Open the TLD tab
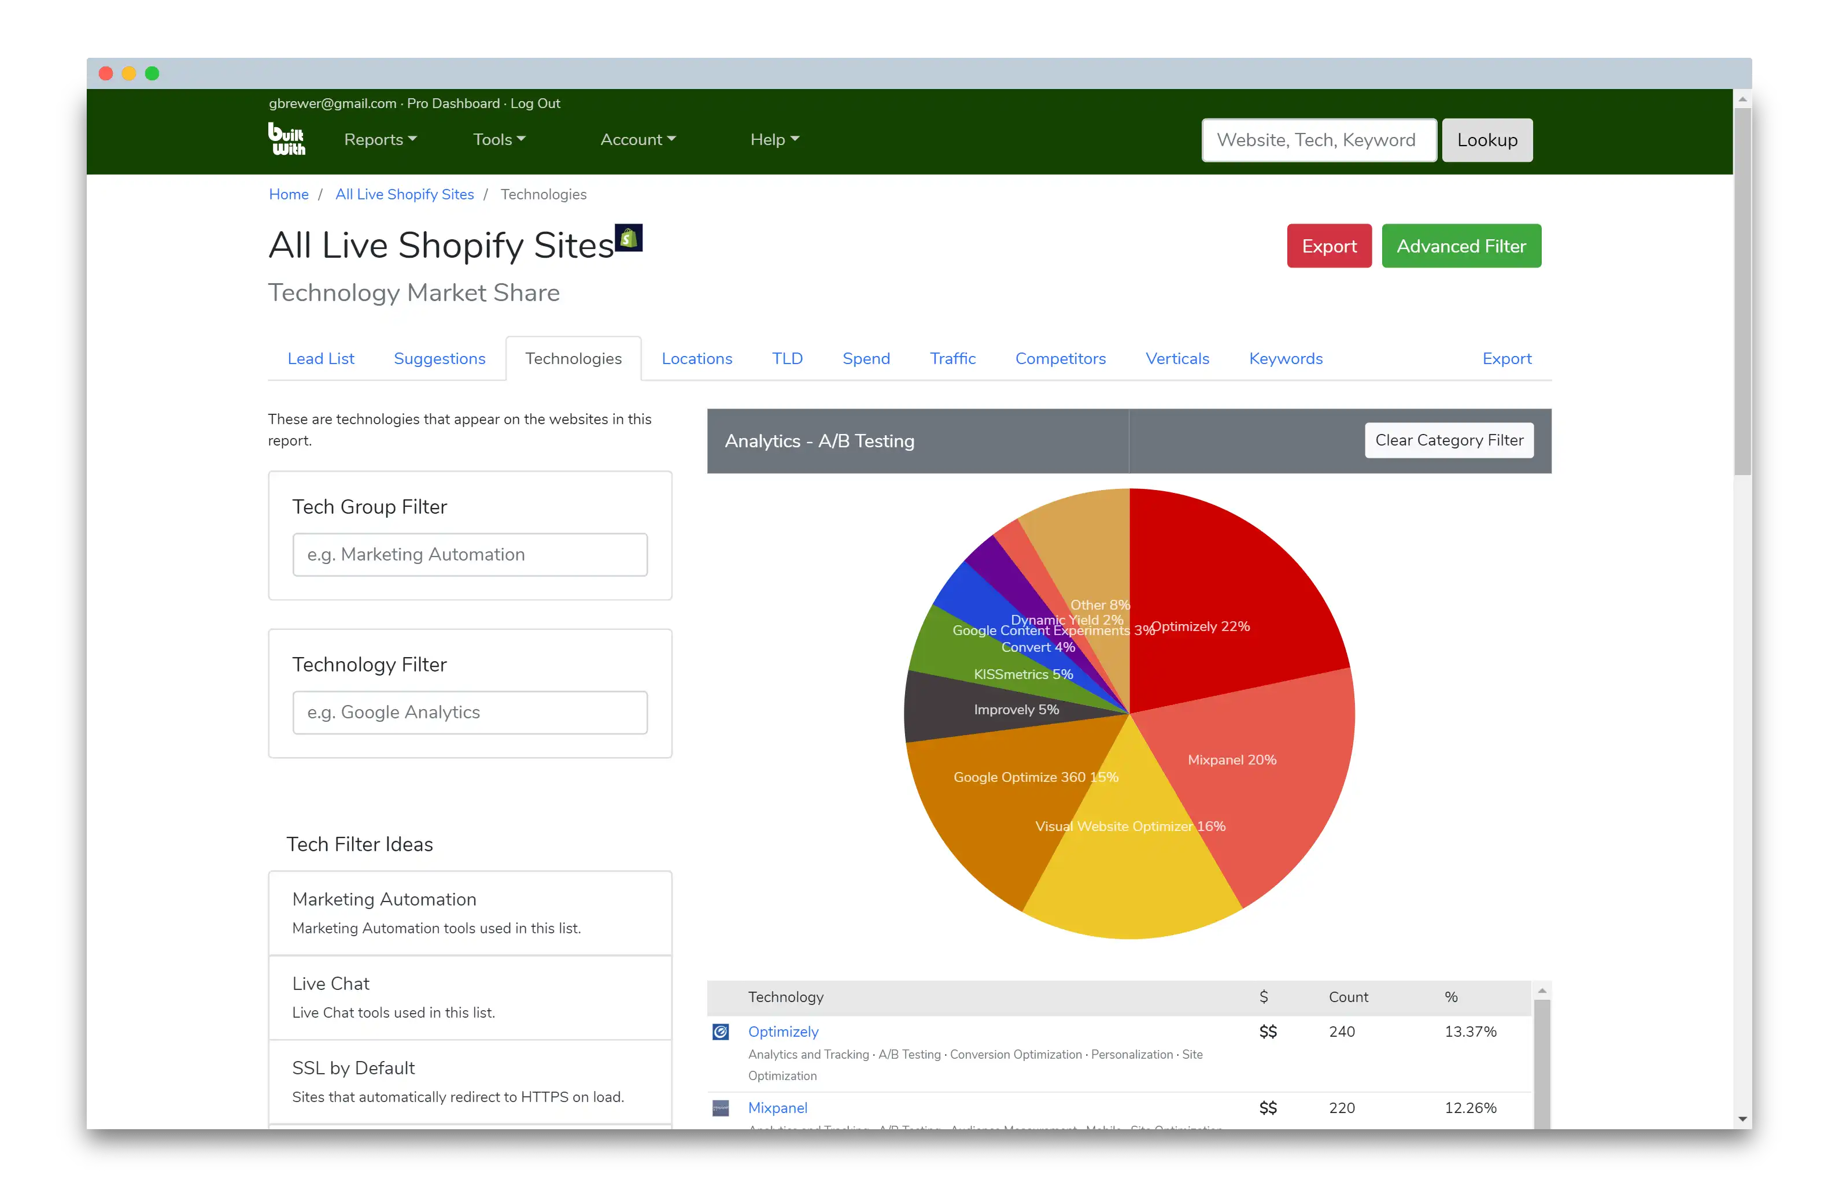Image resolution: width=1839 pixels, height=1187 pixels. [787, 358]
